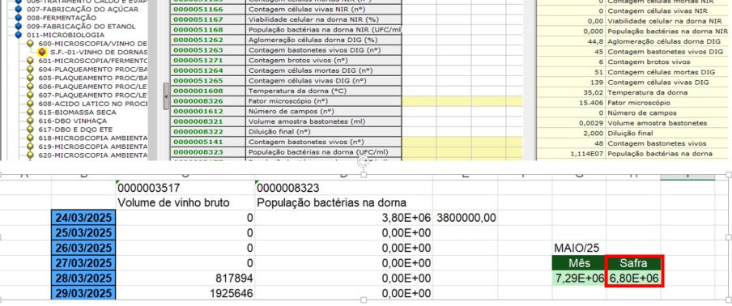Select the Mês value cell 7,29E+06

(x=579, y=278)
